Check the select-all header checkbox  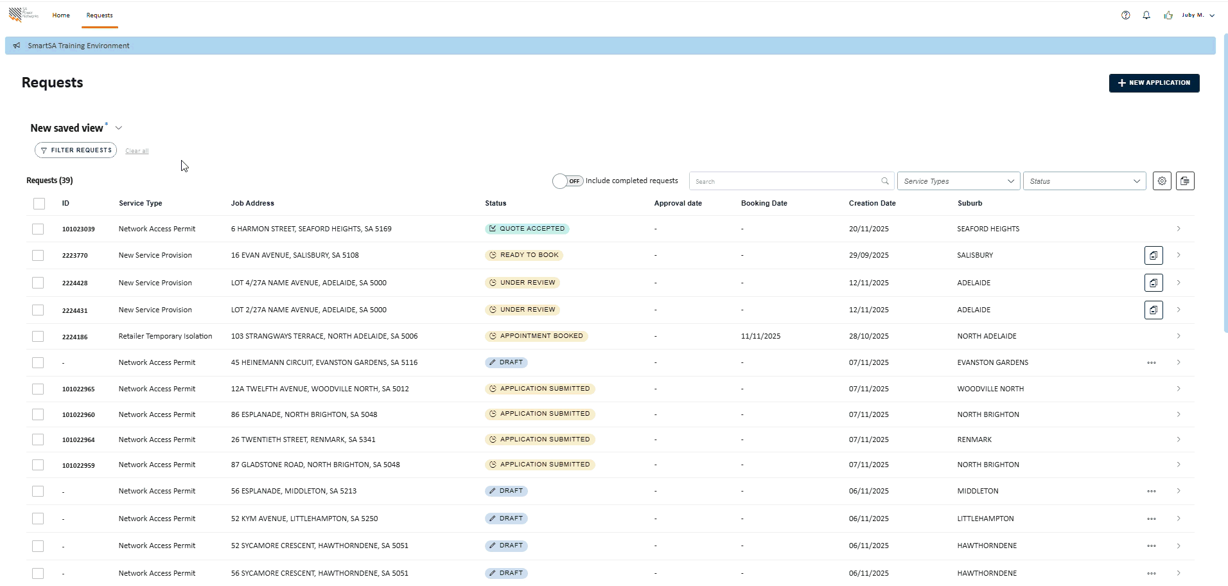tap(39, 204)
